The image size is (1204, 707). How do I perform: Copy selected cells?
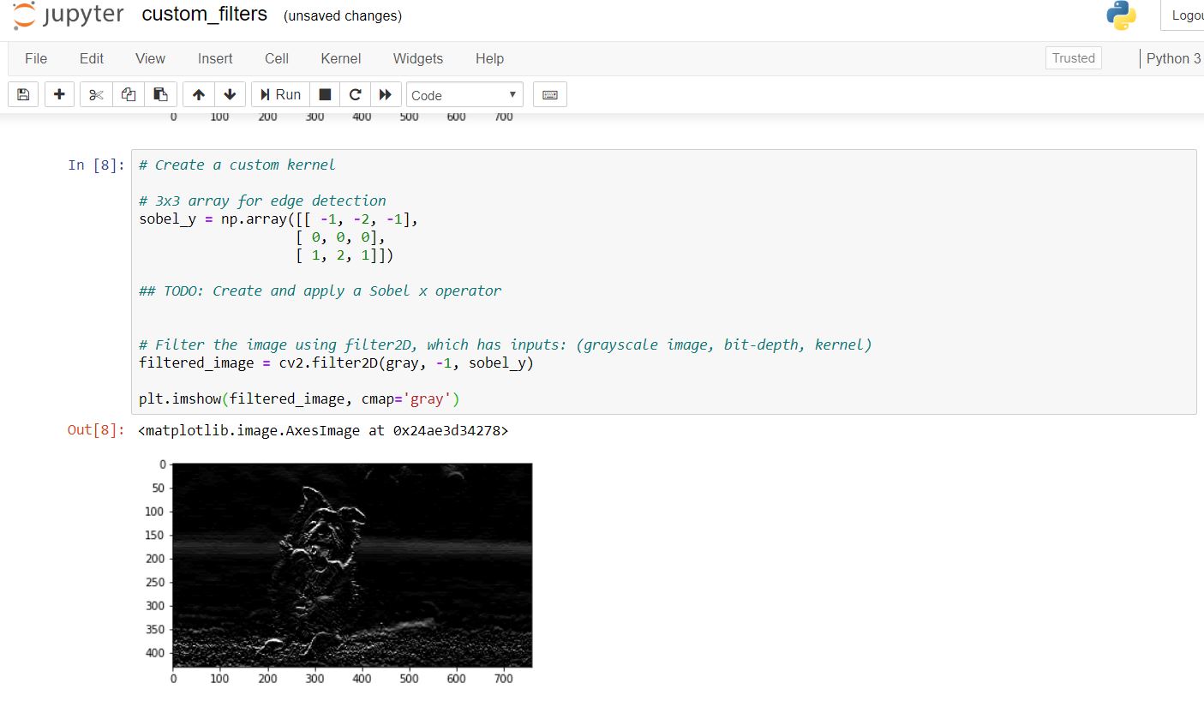pyautogui.click(x=129, y=94)
